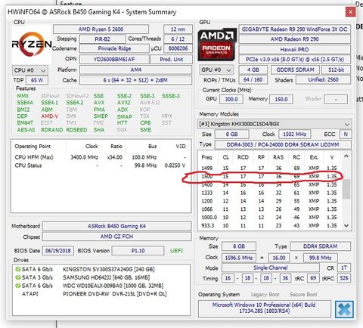Image resolution: width=363 pixels, height=328 pixels.
Task: Click the PiR-B2 stepping value
Action: (102, 39)
